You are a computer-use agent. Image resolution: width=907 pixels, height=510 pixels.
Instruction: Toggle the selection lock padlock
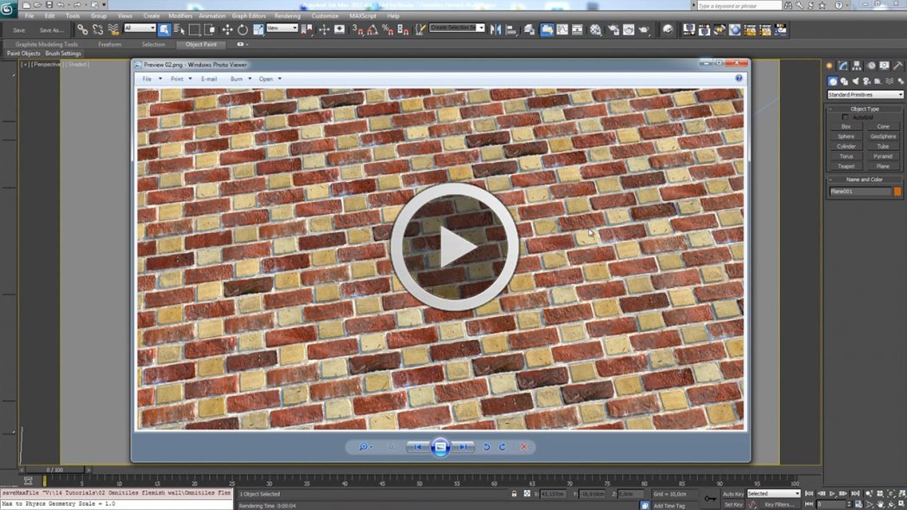pyautogui.click(x=514, y=494)
